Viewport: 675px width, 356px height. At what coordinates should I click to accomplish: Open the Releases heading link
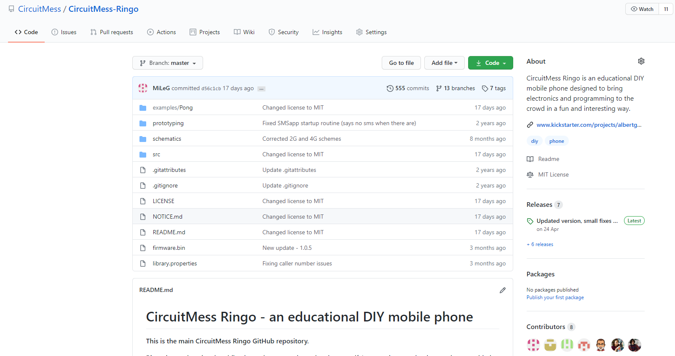(539, 205)
